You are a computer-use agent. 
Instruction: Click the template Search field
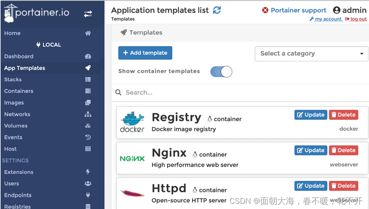(239, 92)
